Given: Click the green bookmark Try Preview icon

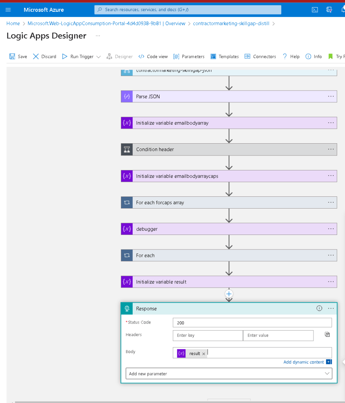Looking at the screenshot, I should [330, 57].
